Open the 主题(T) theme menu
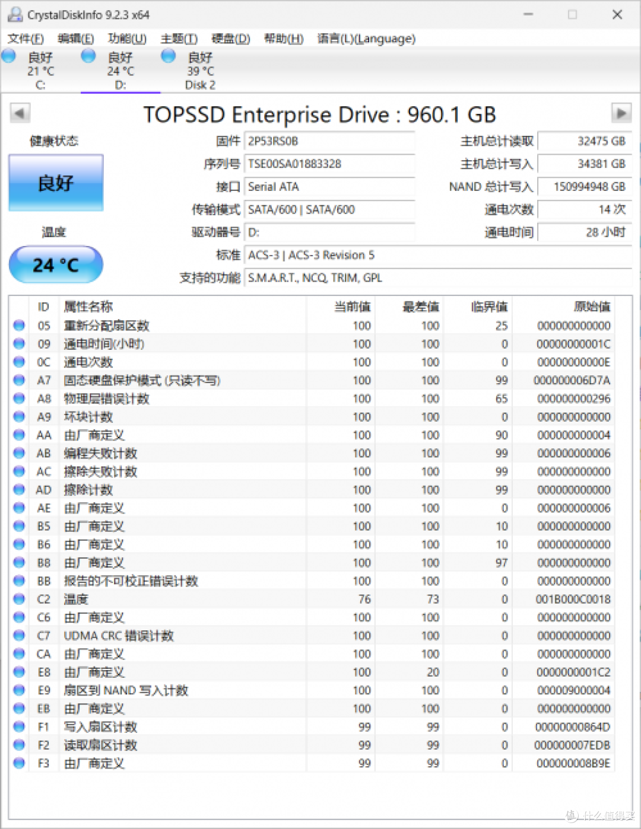641x829 pixels. [x=178, y=39]
